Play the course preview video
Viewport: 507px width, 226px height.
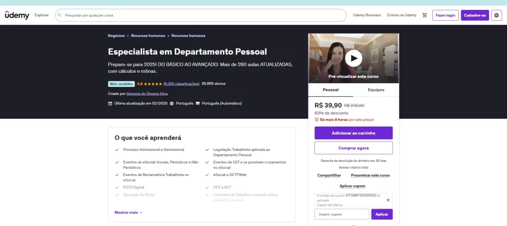(x=354, y=58)
